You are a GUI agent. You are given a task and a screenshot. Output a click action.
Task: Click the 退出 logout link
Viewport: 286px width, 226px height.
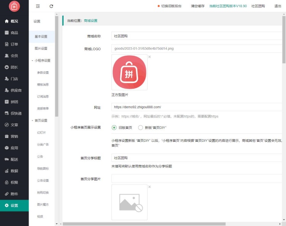[x=278, y=6]
